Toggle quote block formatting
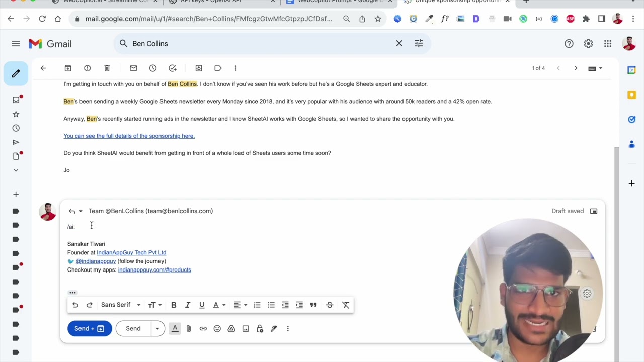 [x=313, y=305]
